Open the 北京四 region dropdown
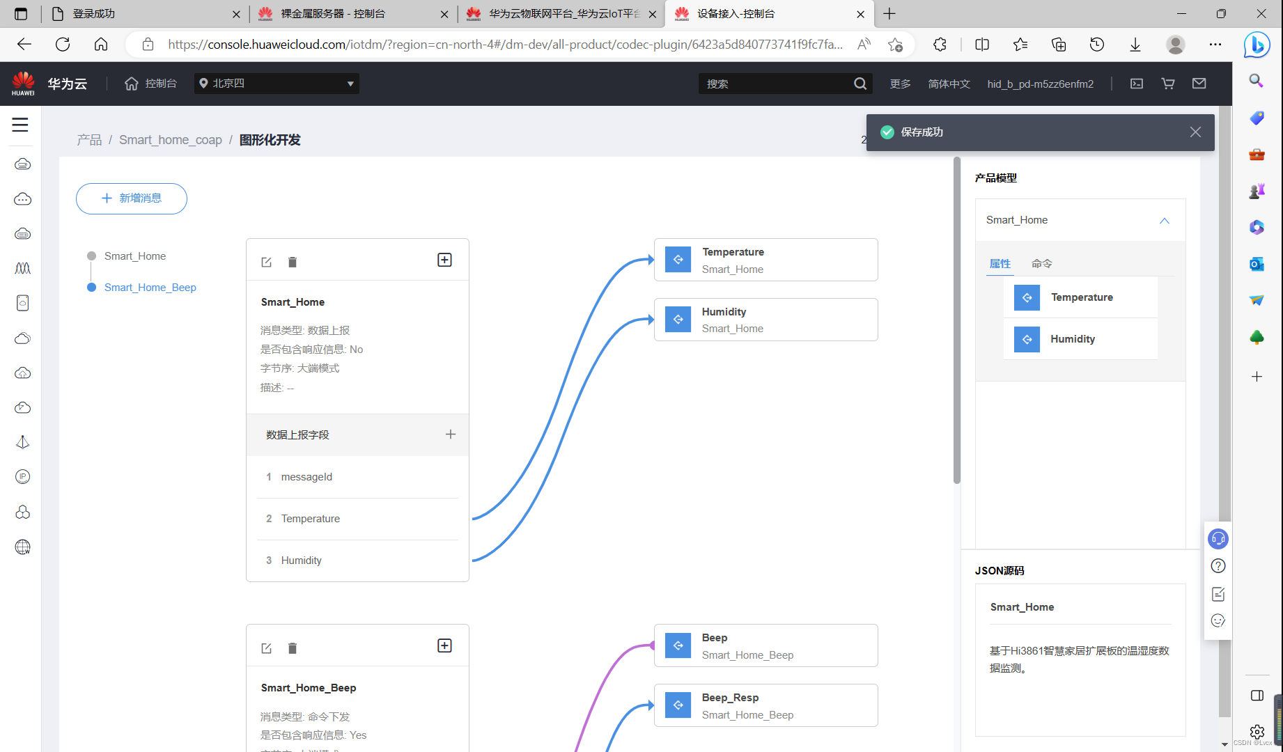The height and width of the screenshot is (752, 1283). 277,84
